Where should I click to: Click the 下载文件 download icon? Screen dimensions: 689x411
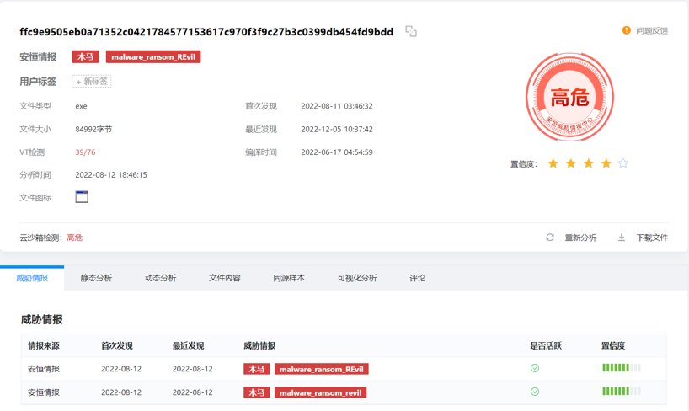(x=622, y=238)
